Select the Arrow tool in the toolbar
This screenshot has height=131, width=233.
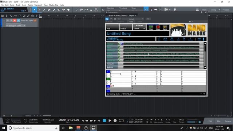click(34, 10)
